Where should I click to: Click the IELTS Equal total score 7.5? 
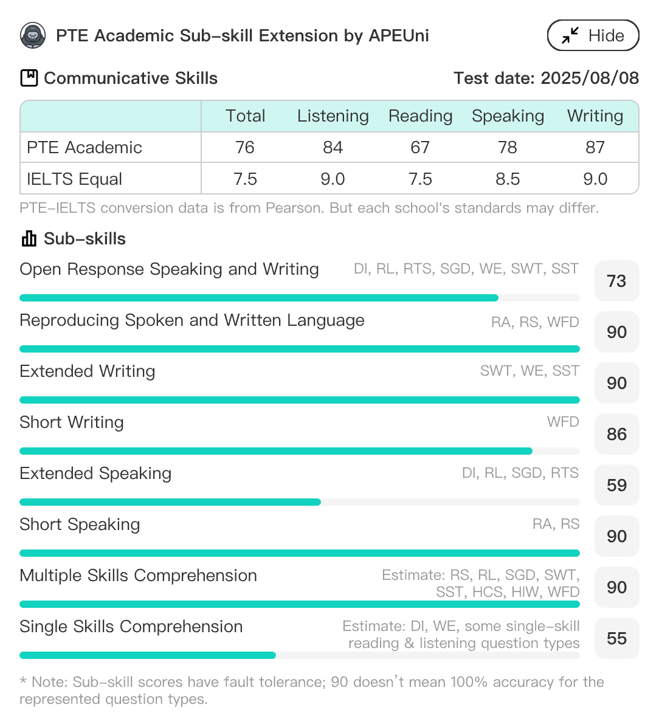tap(246, 178)
